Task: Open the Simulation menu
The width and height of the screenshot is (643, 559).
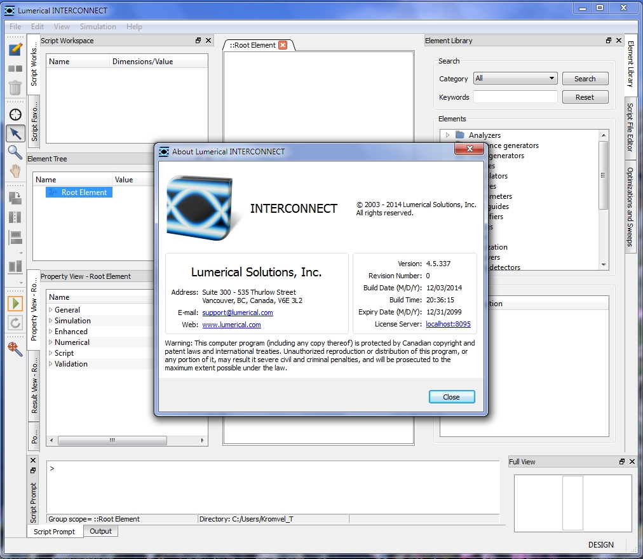Action: (98, 26)
